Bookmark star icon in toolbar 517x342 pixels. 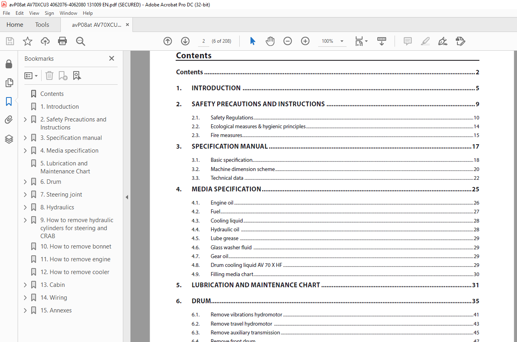pos(28,41)
